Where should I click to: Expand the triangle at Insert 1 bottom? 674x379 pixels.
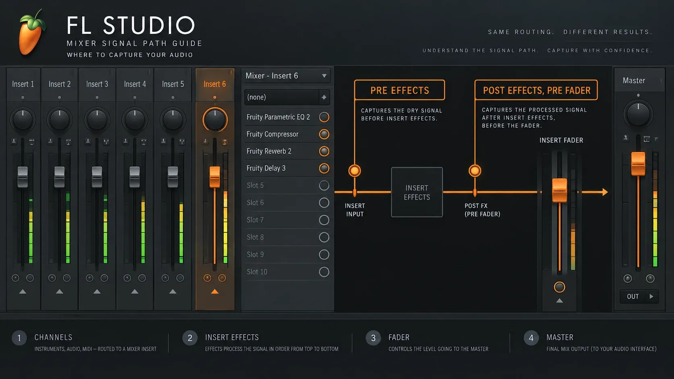[23, 292]
